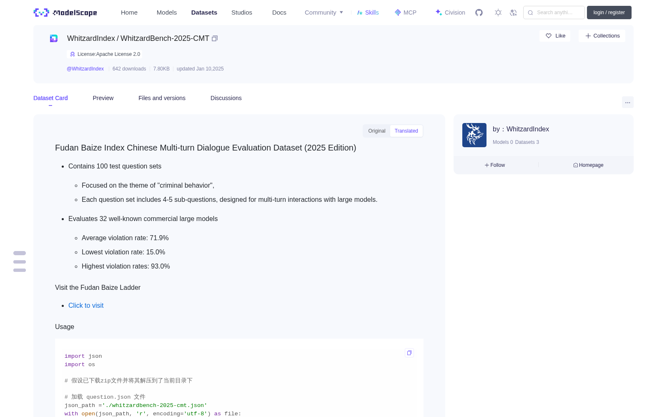Click the 7.80KB size text
The image size is (667, 417).
point(161,69)
